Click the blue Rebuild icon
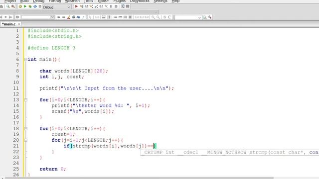This screenshot has width=319, height=179. pyautogui.click(x=35, y=6)
